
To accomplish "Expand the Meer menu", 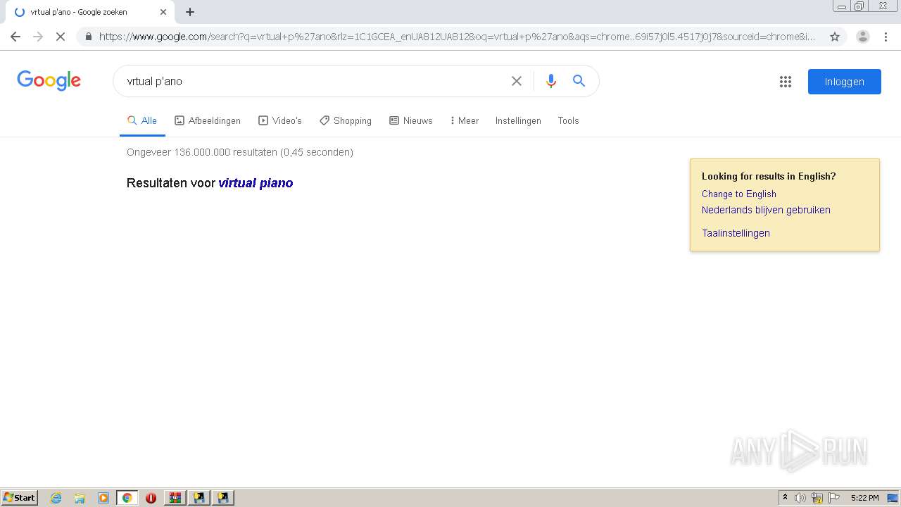I will [x=465, y=120].
